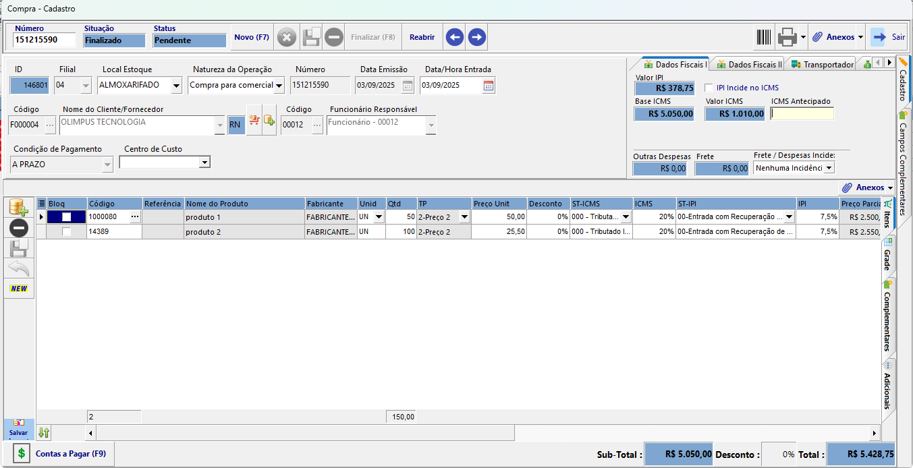Screen dimensions: 913x468
Task: Switch to Dados Fiscais II tab
Action: [x=748, y=65]
